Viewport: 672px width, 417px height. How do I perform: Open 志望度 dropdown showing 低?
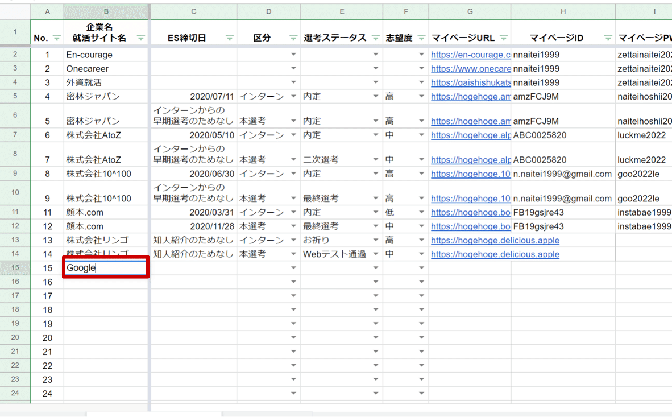[421, 212]
